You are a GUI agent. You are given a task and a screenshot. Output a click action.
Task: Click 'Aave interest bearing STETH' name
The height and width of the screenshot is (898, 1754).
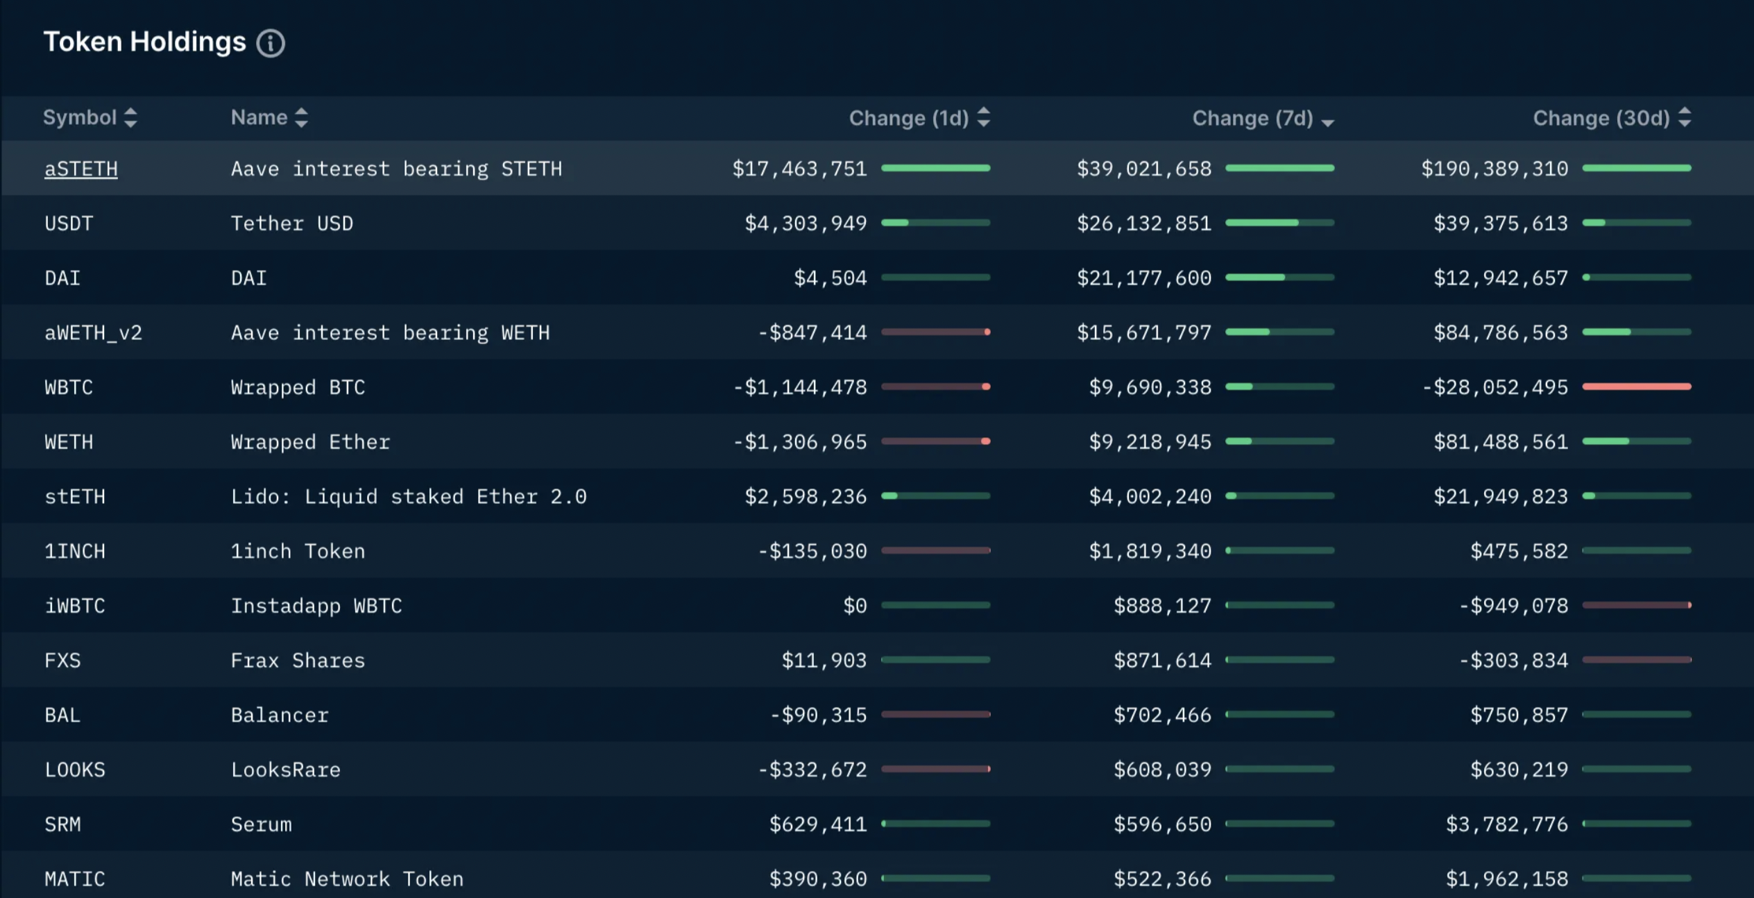[x=396, y=169]
